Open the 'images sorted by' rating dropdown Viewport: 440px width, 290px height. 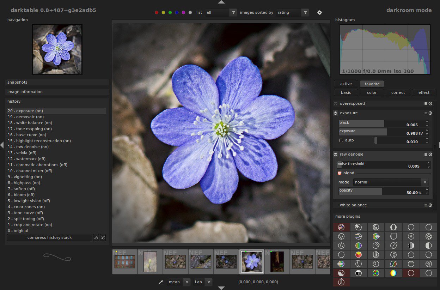[x=293, y=12]
